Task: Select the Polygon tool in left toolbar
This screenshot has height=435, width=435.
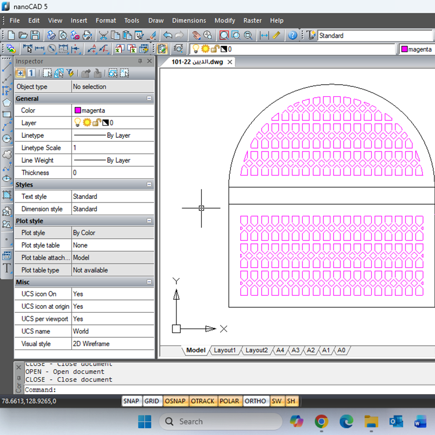Action: tap(7, 103)
